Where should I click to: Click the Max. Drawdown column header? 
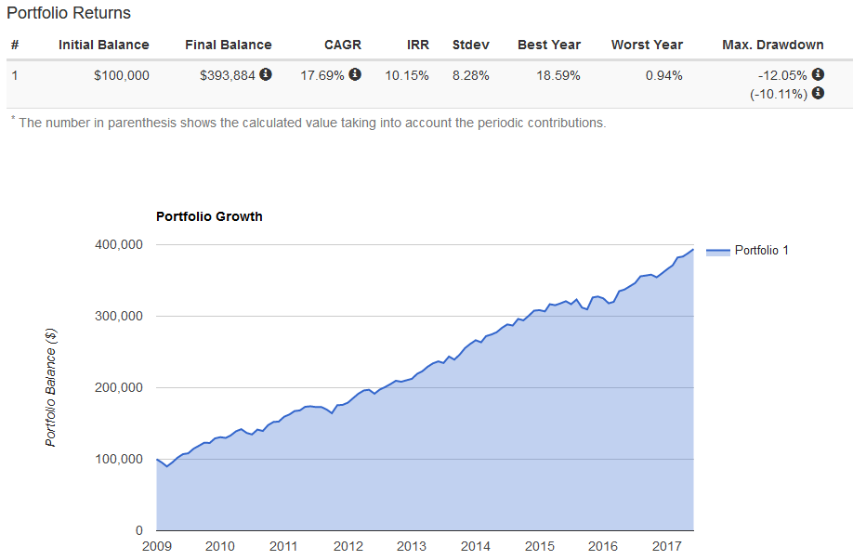coord(772,45)
